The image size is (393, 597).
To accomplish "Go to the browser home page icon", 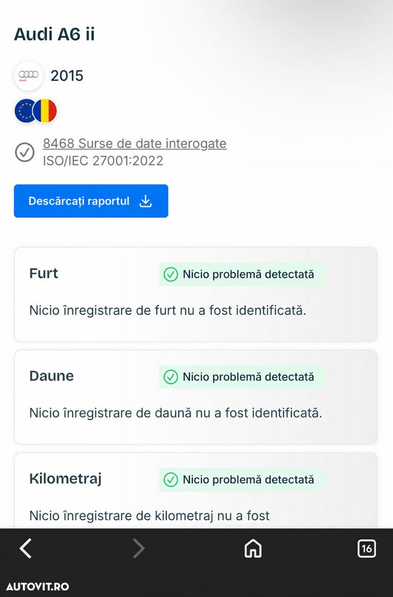I will coord(253,548).
